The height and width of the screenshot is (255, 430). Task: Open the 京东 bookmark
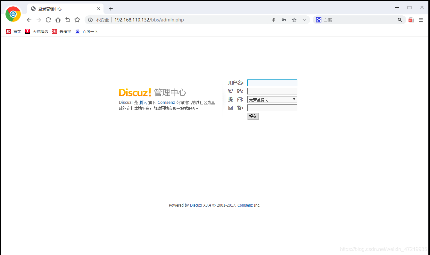pos(13,31)
